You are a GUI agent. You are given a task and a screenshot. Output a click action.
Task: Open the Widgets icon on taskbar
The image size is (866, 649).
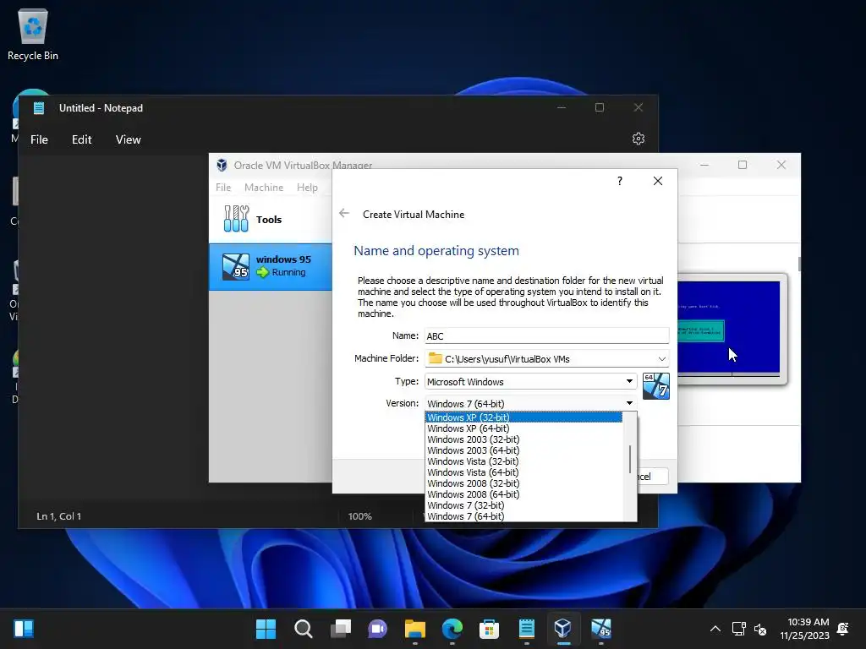[x=24, y=629]
